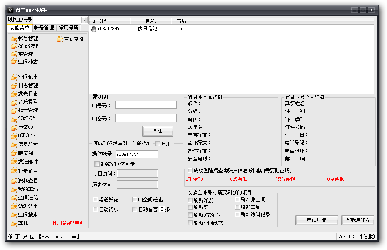Click the 黄钻 column header
This screenshot has height=250, width=387.
[x=182, y=21]
